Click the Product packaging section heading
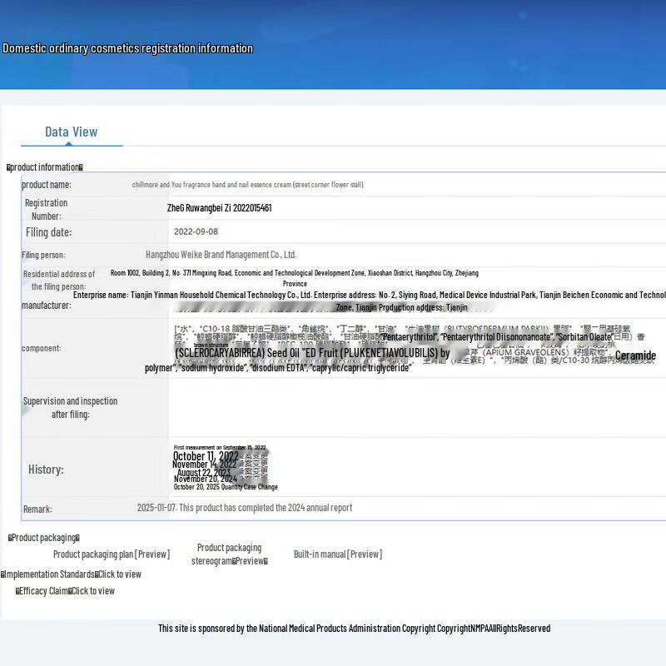Image resolution: width=666 pixels, height=666 pixels. click(44, 538)
